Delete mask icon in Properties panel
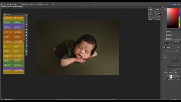Screen dimensions: 181x102 (179, 65)
